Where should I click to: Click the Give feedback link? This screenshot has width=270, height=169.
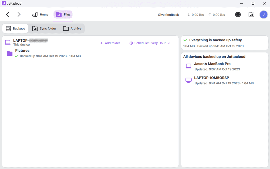[168, 15]
